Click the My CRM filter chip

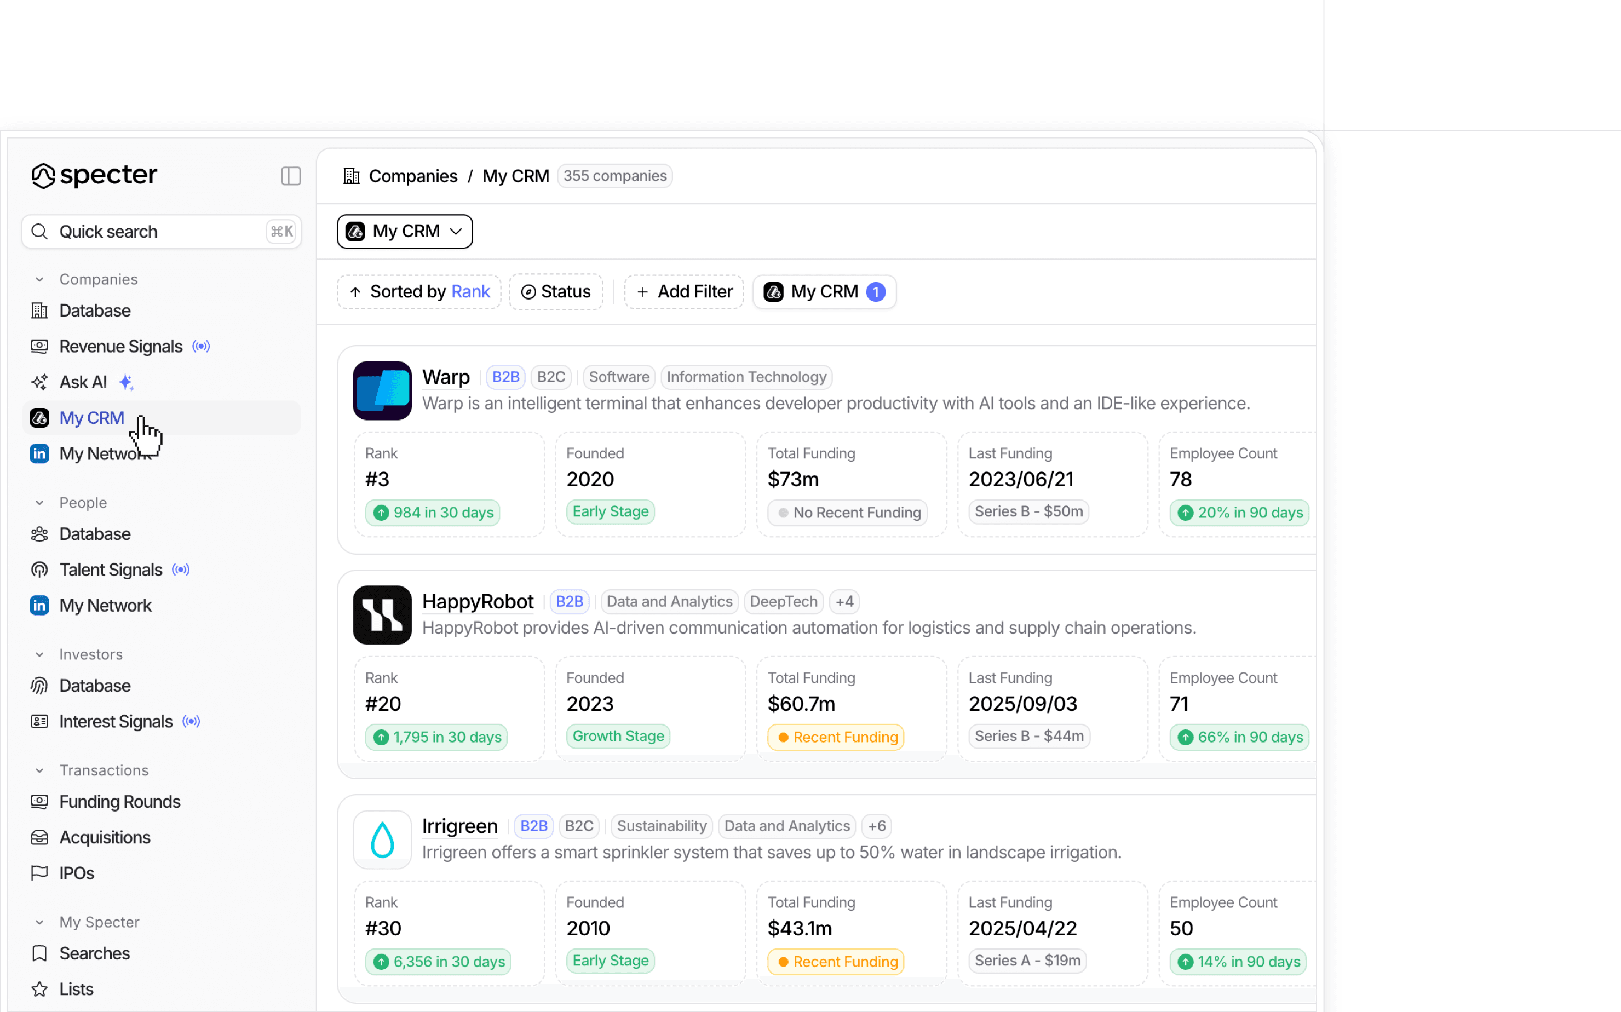pos(824,292)
